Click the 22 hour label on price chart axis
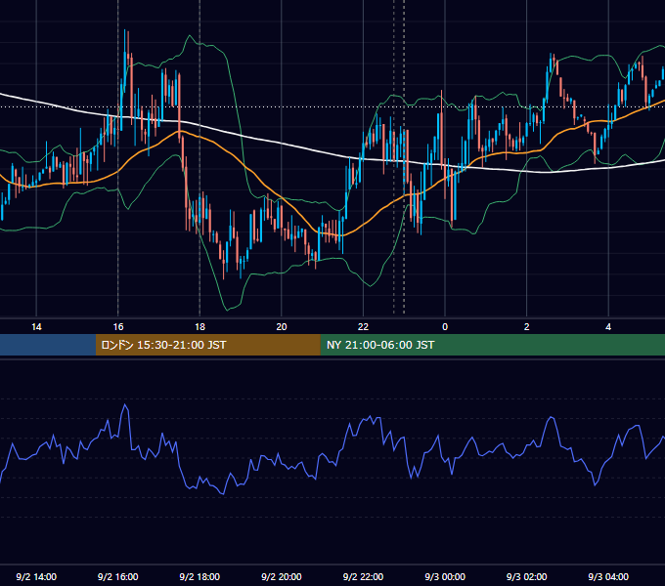The height and width of the screenshot is (586, 665). point(364,327)
